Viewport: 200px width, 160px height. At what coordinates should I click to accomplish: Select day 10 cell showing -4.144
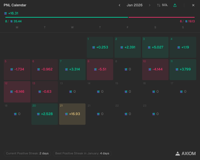click(x=155, y=69)
